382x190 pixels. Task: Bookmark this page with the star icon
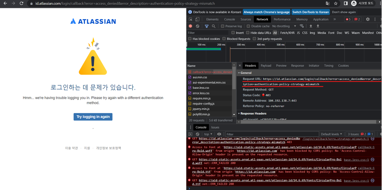336,3
